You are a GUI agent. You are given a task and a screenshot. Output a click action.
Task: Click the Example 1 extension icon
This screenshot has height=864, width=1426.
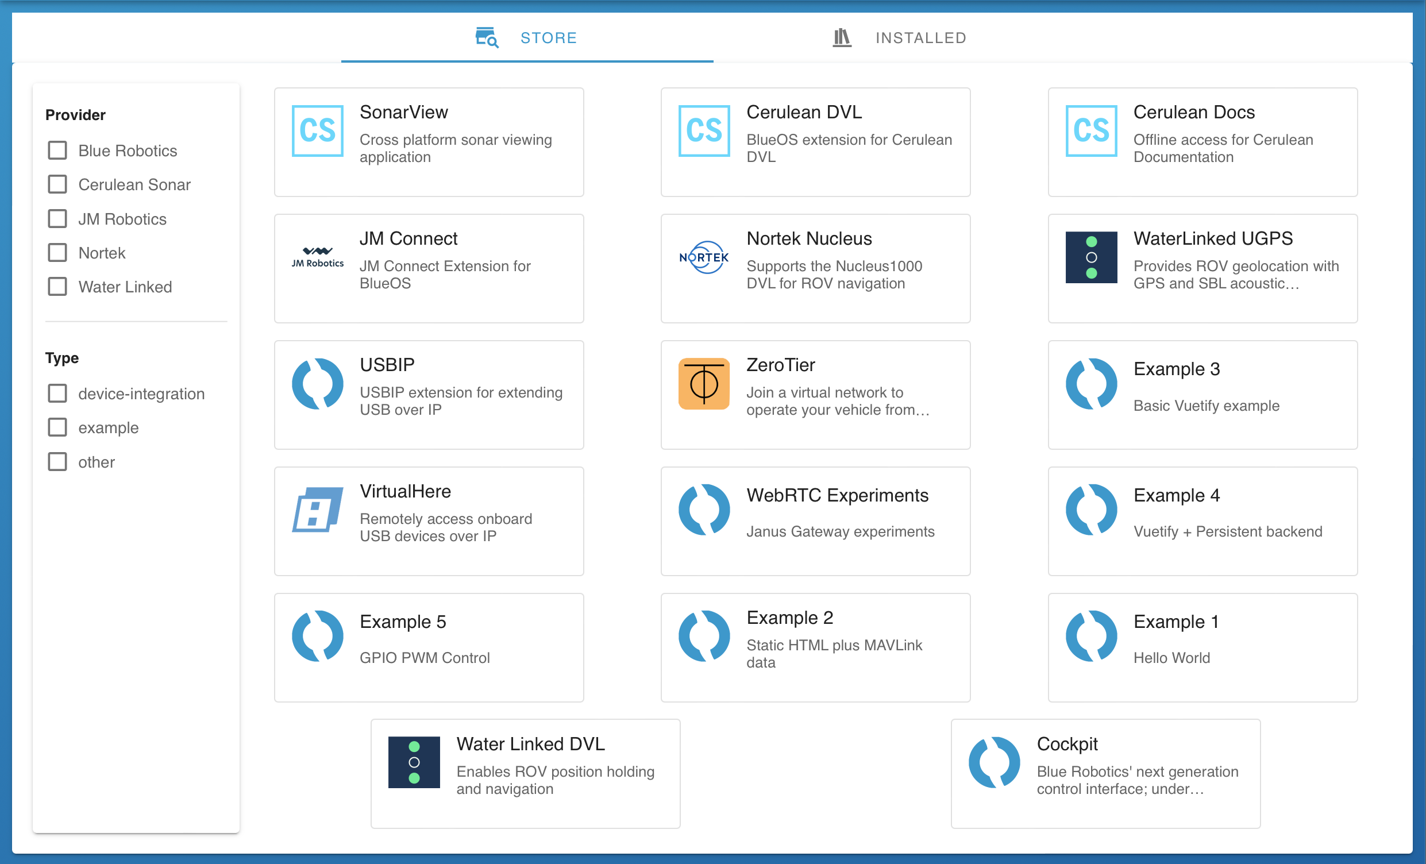coord(1092,636)
